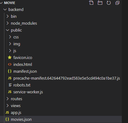
Task: Select the img folder name
Action: 17,44
